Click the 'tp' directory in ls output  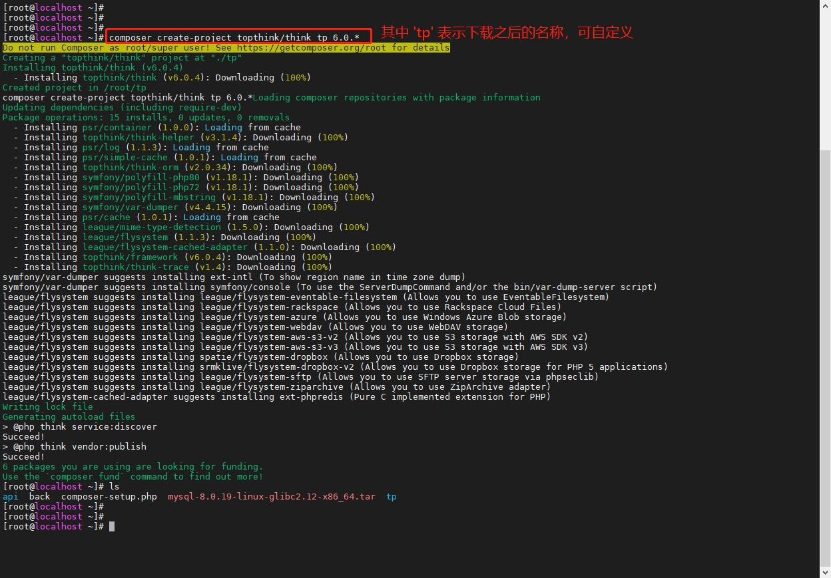[x=392, y=497]
